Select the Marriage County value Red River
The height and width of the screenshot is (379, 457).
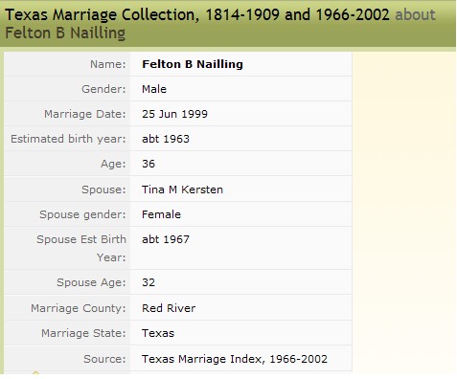coord(169,308)
